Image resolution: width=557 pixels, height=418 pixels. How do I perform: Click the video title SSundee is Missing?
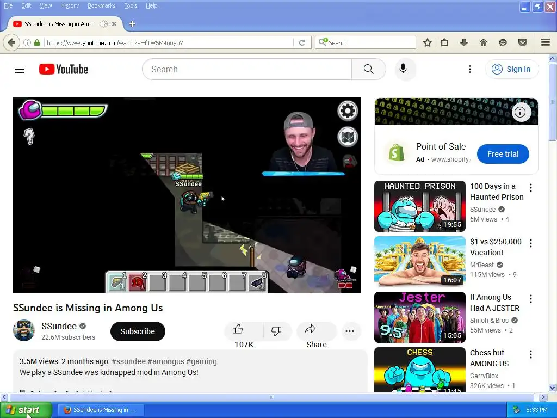pyautogui.click(x=88, y=308)
